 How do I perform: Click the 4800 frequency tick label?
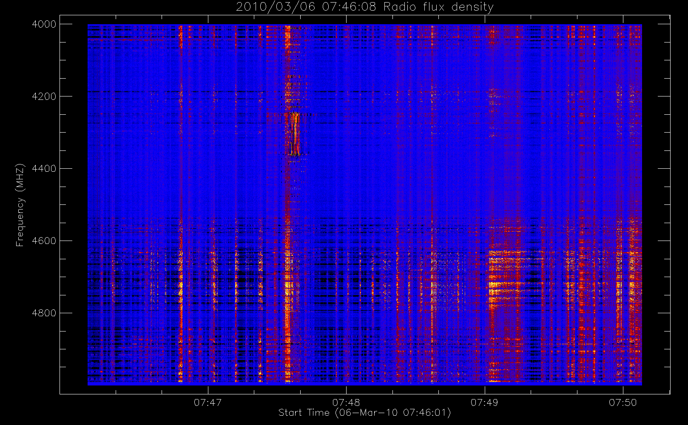click(x=44, y=313)
